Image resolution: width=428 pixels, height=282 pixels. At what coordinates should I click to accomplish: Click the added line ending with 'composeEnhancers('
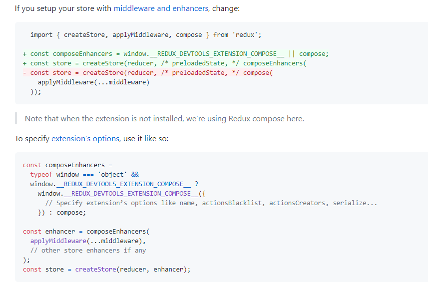point(165,63)
